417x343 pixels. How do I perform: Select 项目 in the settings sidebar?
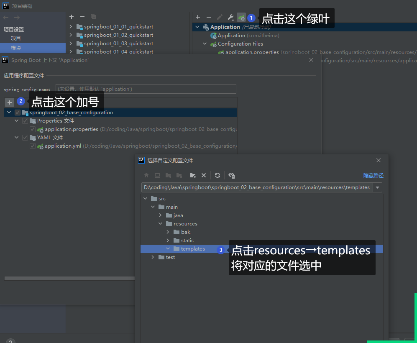coord(16,38)
